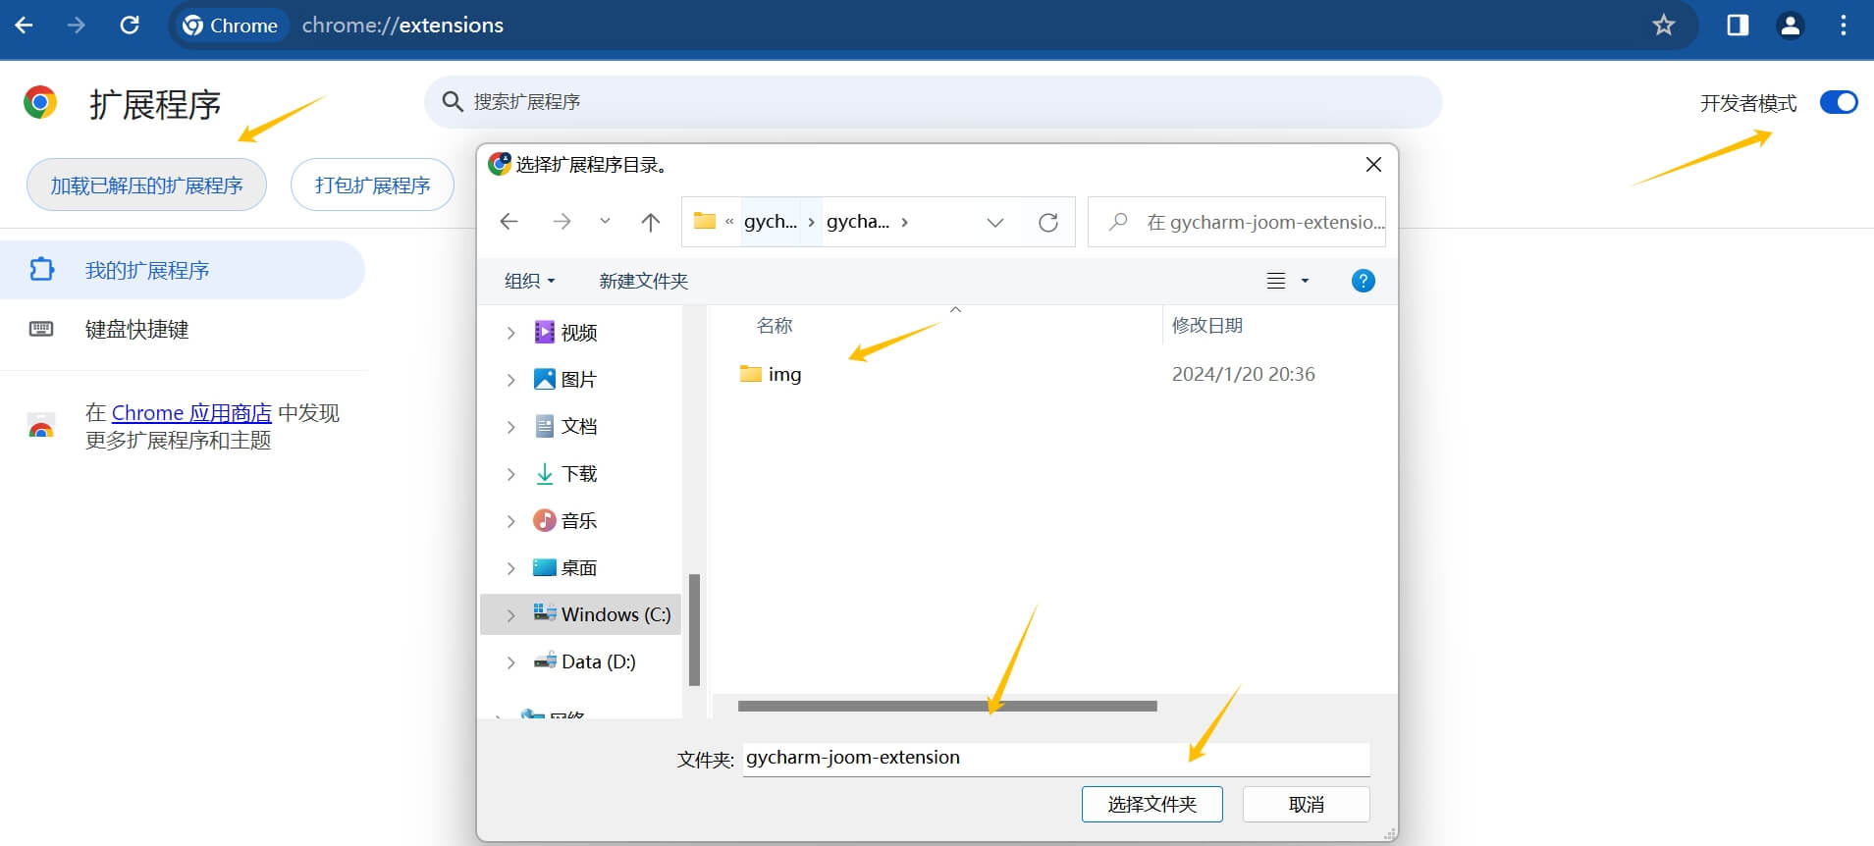Expand 文档 tree node
Viewport: 1874px width, 846px height.
(510, 427)
